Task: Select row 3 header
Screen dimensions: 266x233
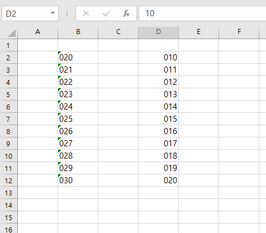Action: [8, 70]
